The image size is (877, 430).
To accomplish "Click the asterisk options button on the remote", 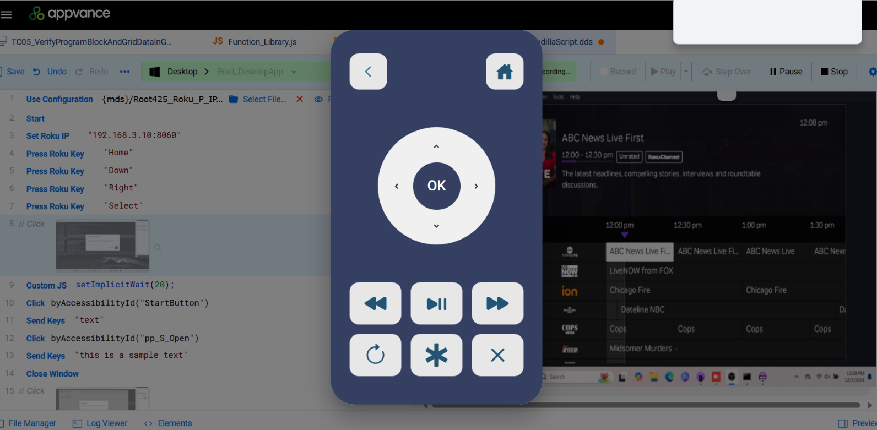I will pos(436,355).
